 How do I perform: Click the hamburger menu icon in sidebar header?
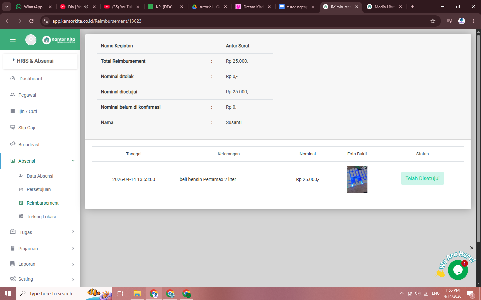(x=13, y=40)
